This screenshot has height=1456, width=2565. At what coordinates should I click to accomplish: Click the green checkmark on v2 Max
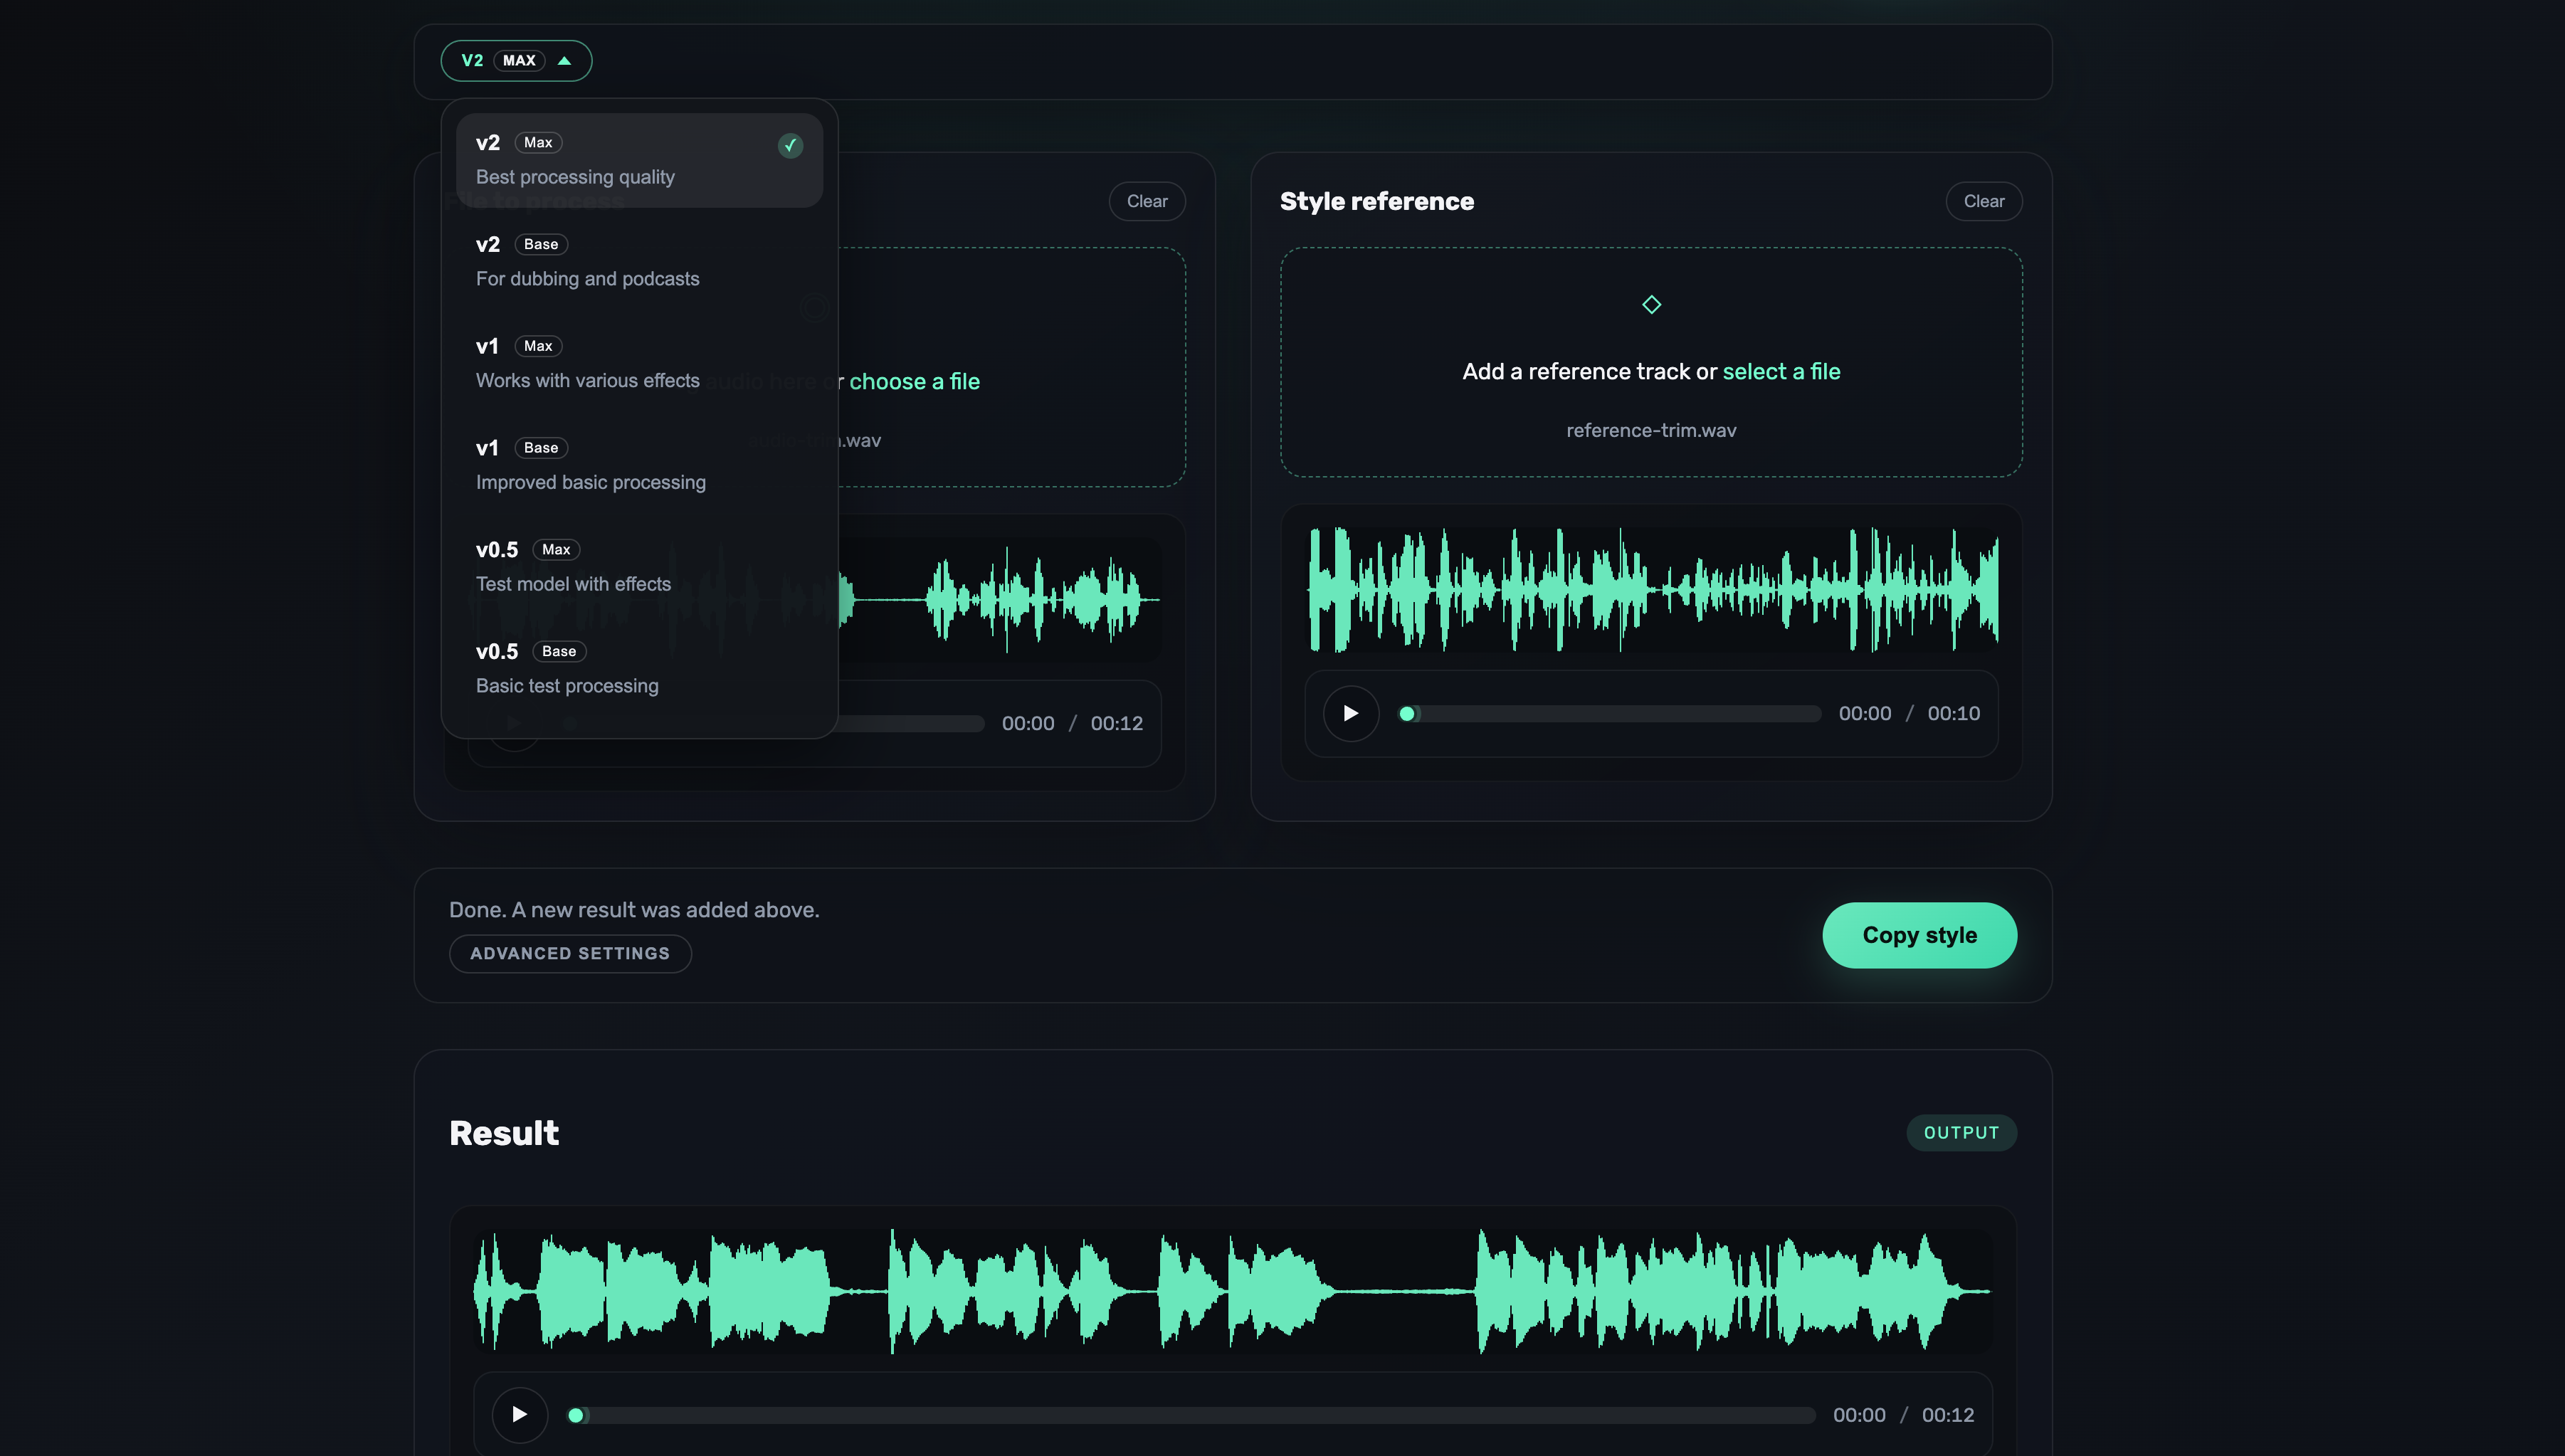790,146
